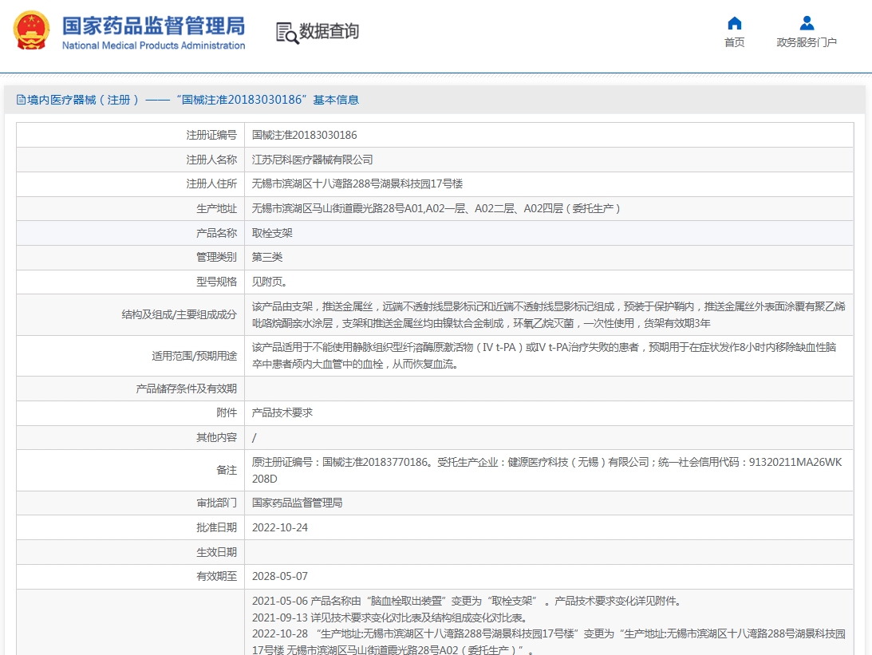Open the 数据查询 heading text
Screen dimensions: 872x655
pyautogui.click(x=329, y=31)
